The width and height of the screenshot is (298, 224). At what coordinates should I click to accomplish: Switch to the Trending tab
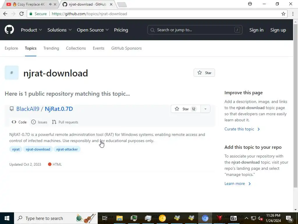coord(51,48)
